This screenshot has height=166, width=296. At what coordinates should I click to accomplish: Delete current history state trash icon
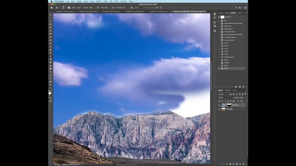(243, 87)
